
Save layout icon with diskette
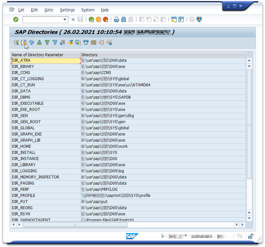coord(109,42)
